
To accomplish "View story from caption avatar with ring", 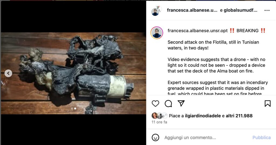I will [157, 33].
